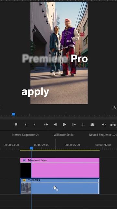Click the program monitor video preview
Screen dimensions: 117x209
pyautogui.click(x=59, y=53)
